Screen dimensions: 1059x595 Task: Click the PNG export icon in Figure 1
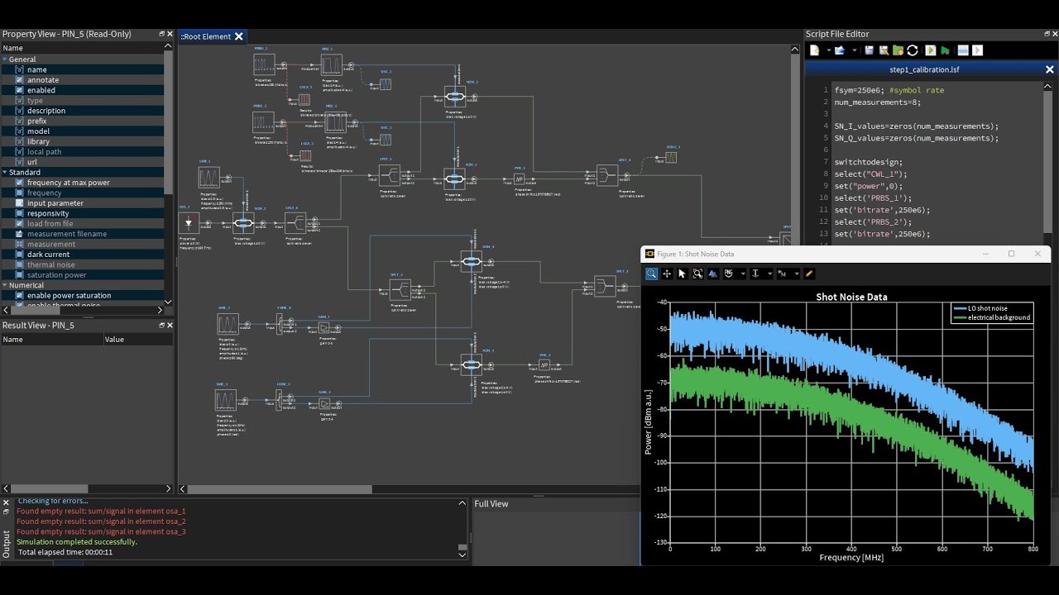point(729,274)
